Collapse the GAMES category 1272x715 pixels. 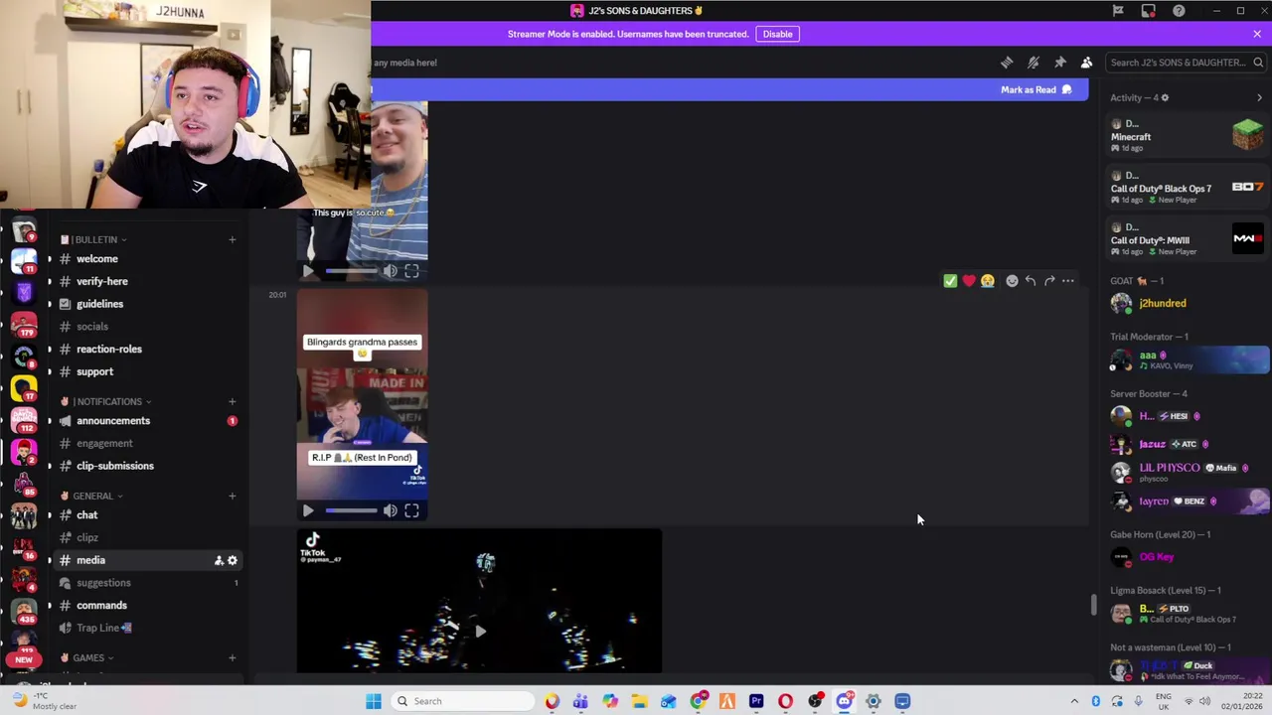pos(87,657)
